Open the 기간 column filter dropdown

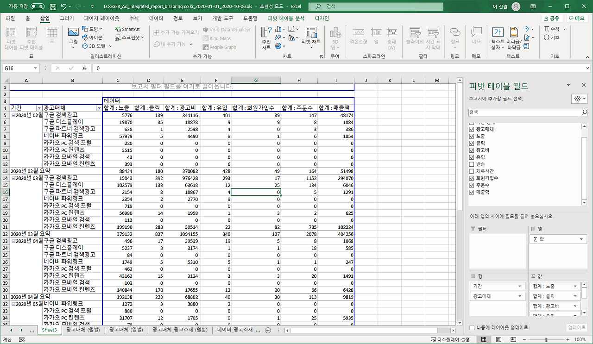tap(39, 108)
